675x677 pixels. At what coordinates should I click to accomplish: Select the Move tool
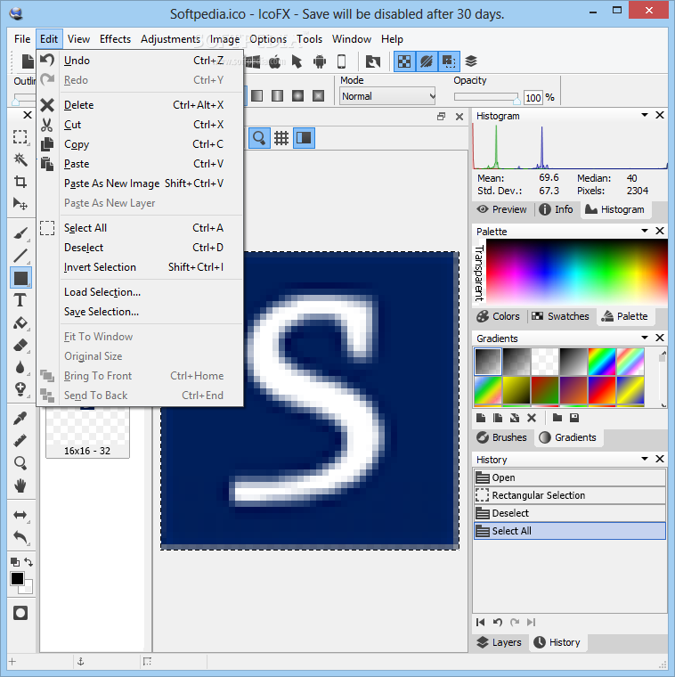click(x=20, y=203)
